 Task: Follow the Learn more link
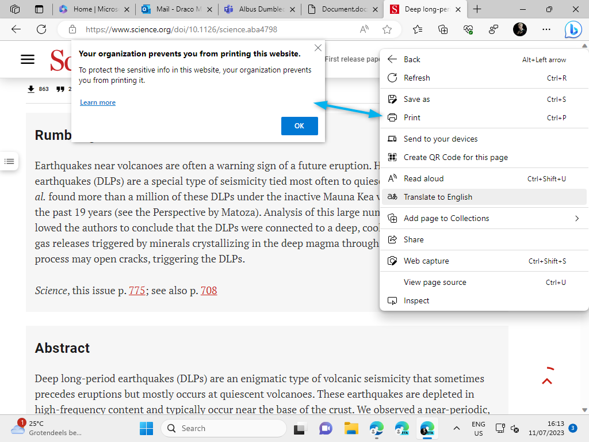[x=98, y=102]
